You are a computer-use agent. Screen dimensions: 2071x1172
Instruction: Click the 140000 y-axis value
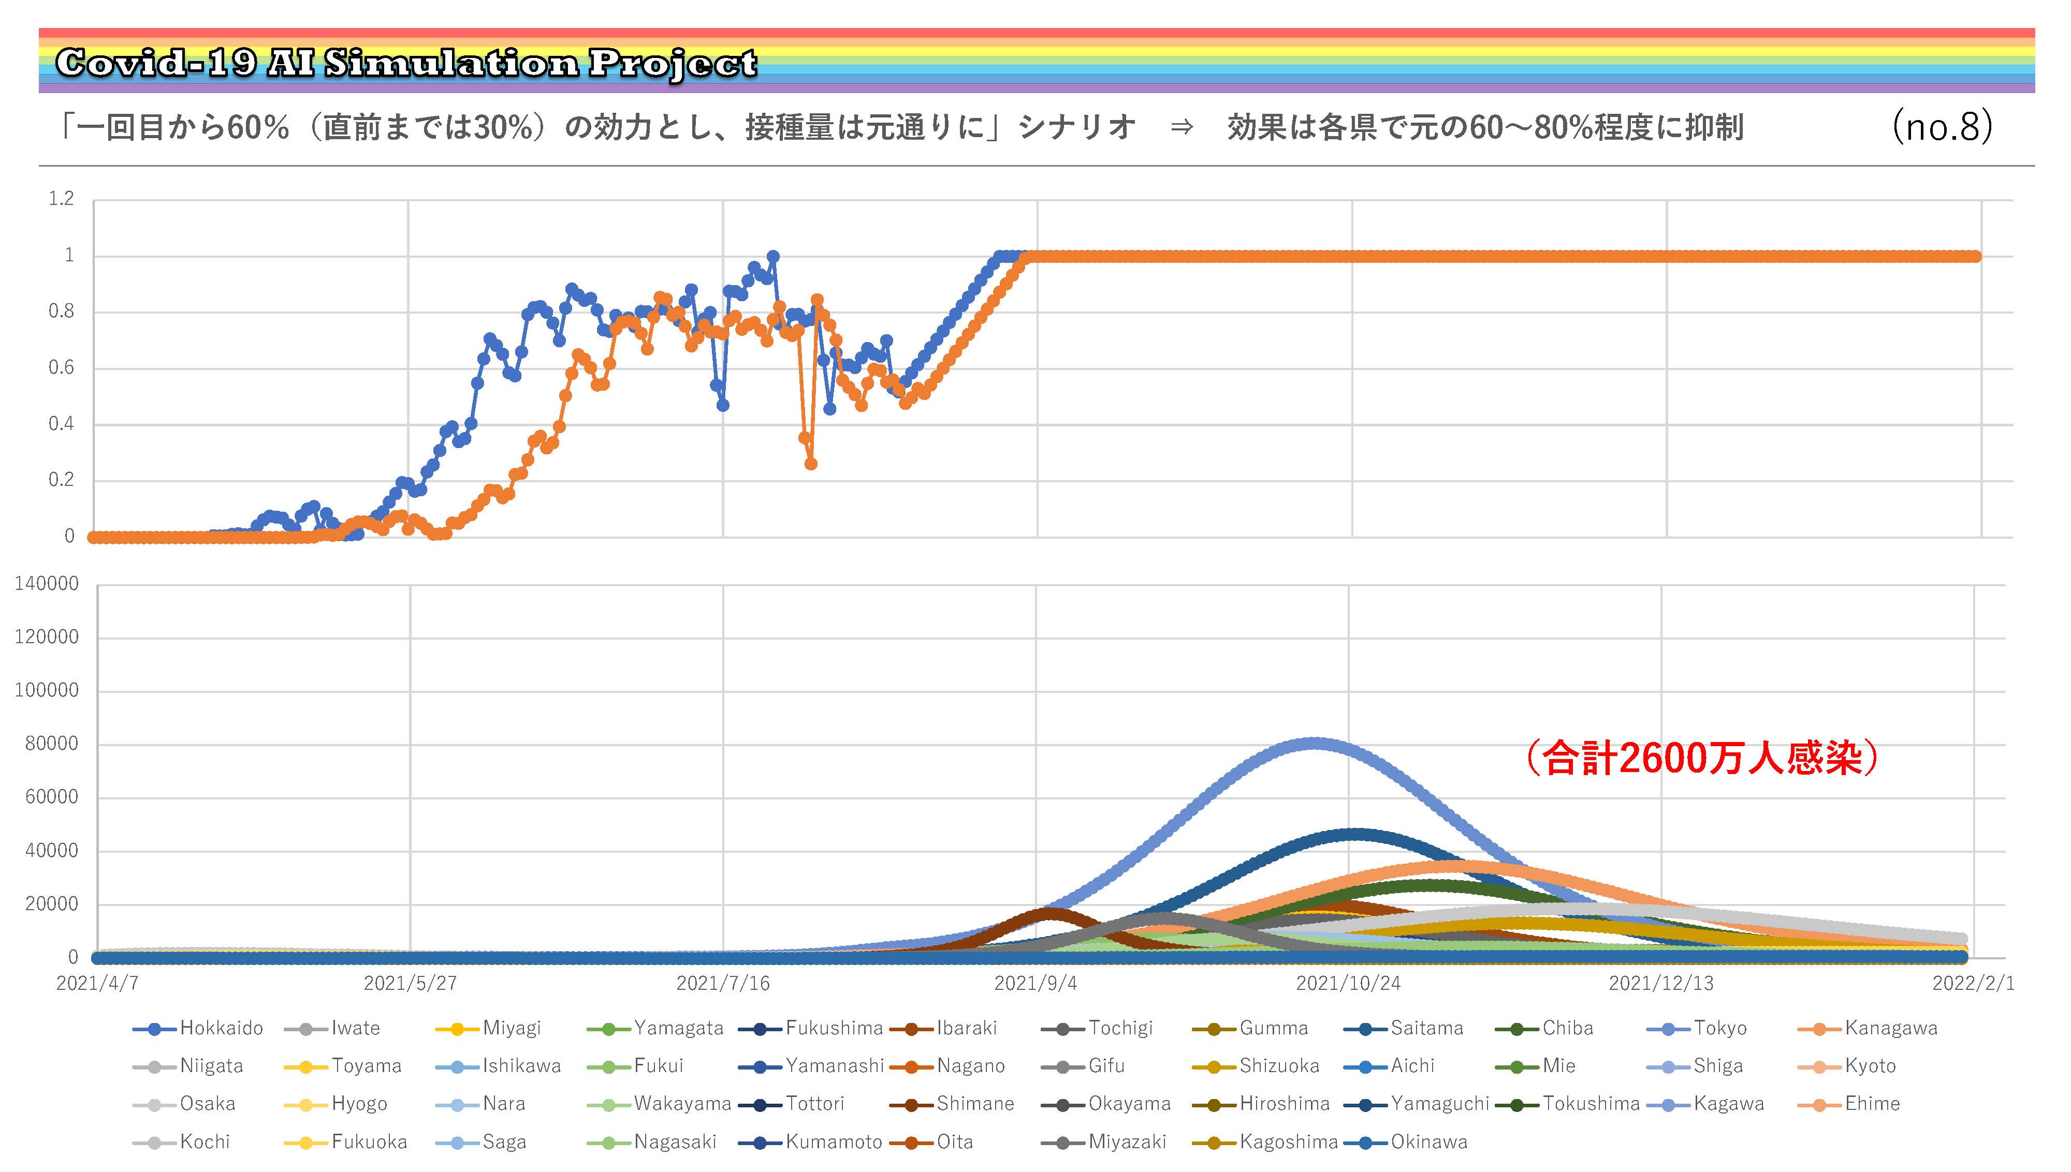(47, 584)
